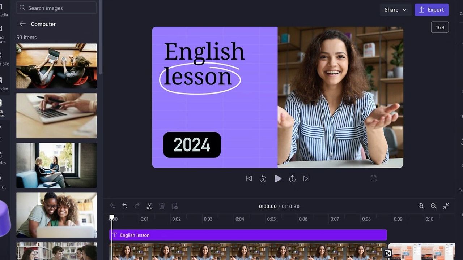Screen dimensions: 463x260
Task: Select the scissors split tool
Action: [149, 206]
